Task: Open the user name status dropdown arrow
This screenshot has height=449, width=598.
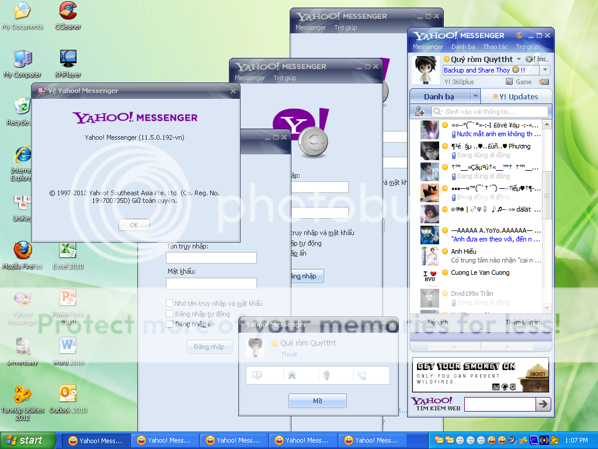Action: tap(519, 59)
